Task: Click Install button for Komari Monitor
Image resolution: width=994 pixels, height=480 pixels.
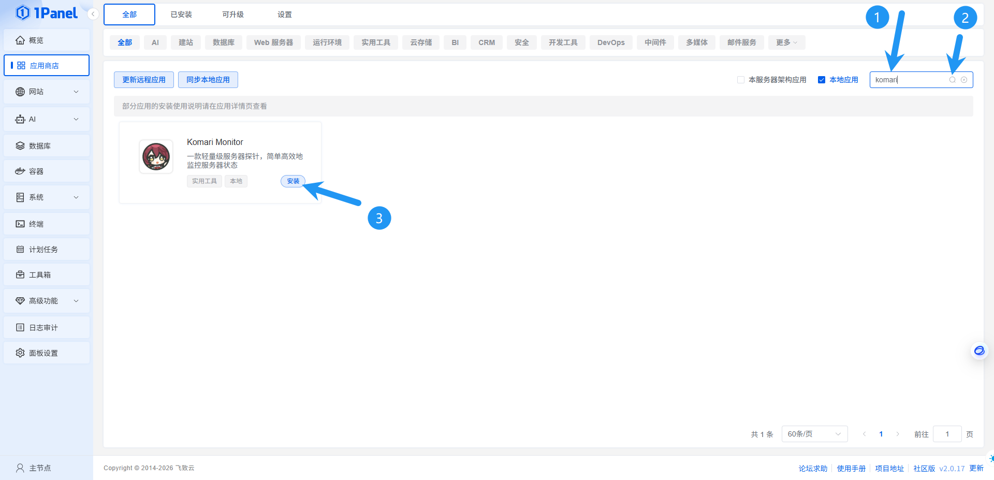Action: coord(293,181)
